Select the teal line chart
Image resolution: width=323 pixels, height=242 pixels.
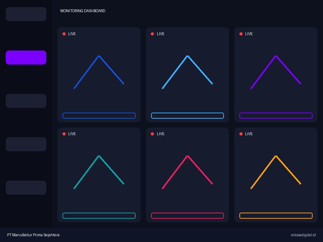pos(99,172)
